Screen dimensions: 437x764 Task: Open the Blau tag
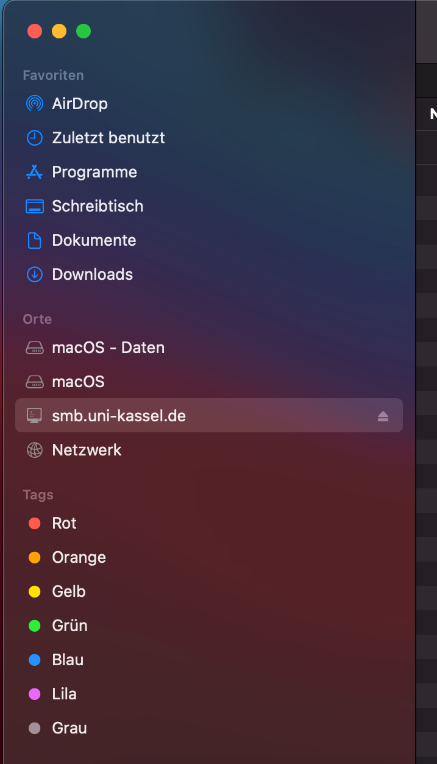point(35,660)
